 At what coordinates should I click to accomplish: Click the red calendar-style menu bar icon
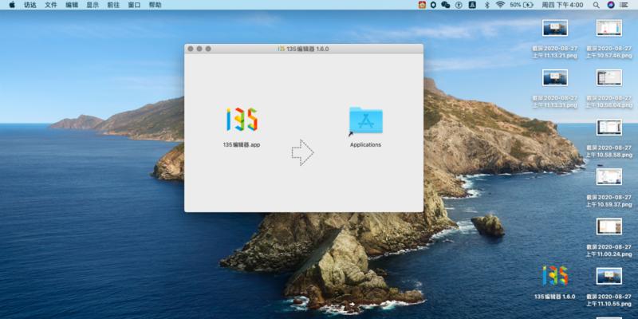[x=423, y=5]
